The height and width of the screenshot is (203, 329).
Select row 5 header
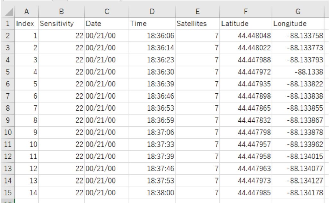click(8, 72)
